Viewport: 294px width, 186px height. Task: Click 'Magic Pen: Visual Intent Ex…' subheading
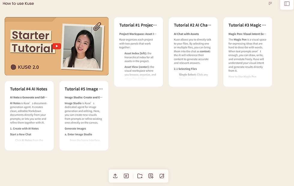point(247,34)
